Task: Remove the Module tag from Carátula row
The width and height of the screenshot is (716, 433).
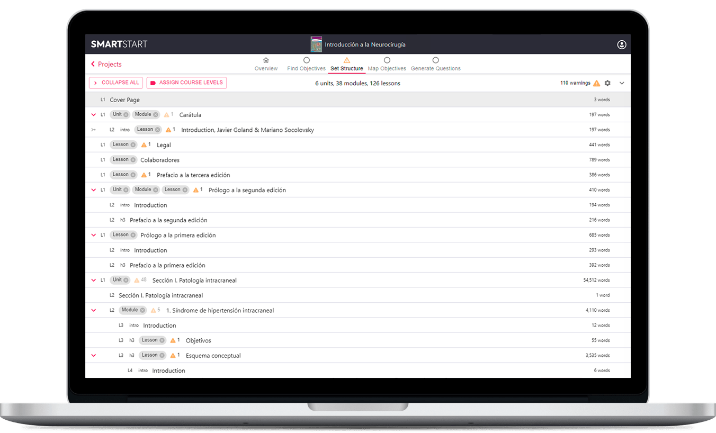Action: [x=154, y=114]
